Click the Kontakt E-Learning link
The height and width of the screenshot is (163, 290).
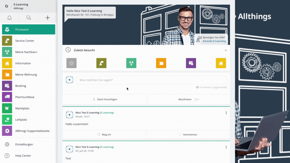pos(214,41)
